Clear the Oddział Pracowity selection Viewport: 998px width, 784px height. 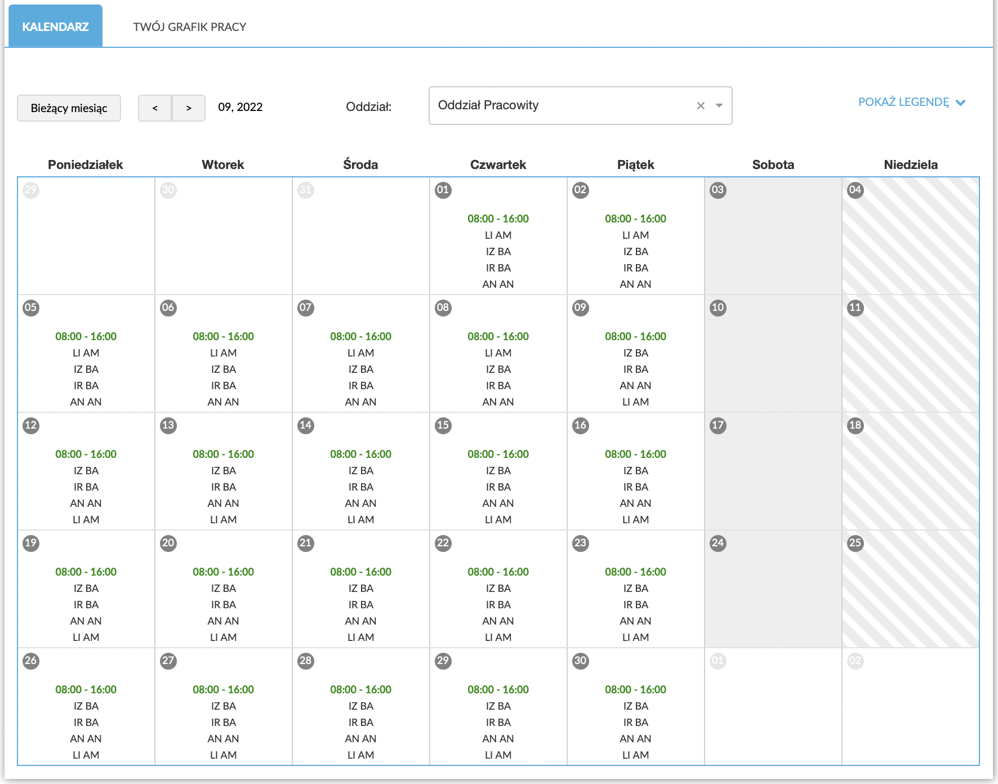click(701, 106)
